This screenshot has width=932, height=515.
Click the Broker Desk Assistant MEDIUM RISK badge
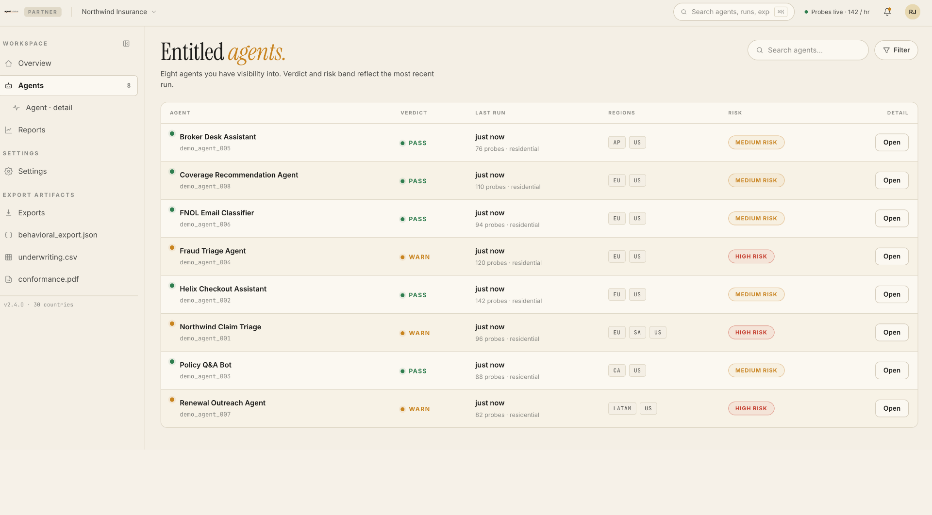coord(756,143)
